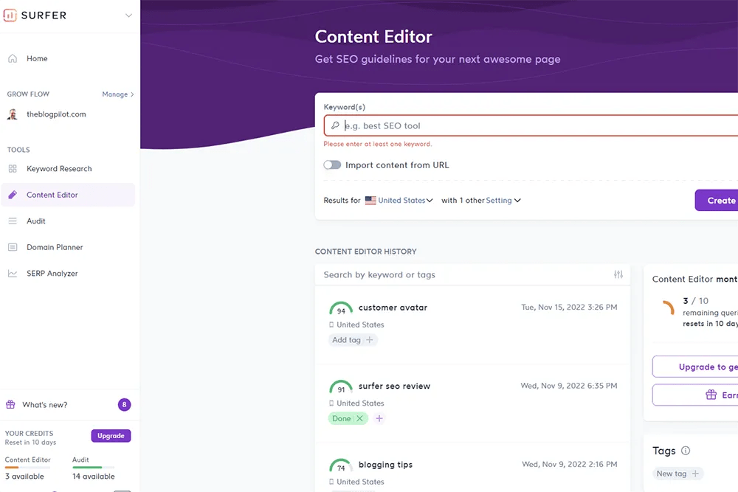The image size is (738, 492).
Task: Select theblogpilot.com avatar thumbnail
Action: [13, 114]
